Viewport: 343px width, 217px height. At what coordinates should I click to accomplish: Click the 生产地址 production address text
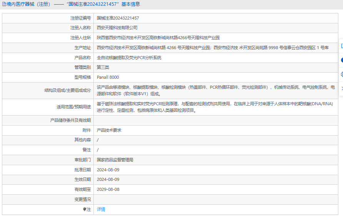tap(212, 48)
